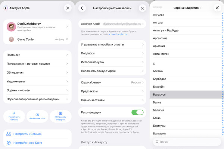This screenshot has height=149, width=224.
Task: Tap the Пополнить баланс ruble icon
Action: pos(14,114)
